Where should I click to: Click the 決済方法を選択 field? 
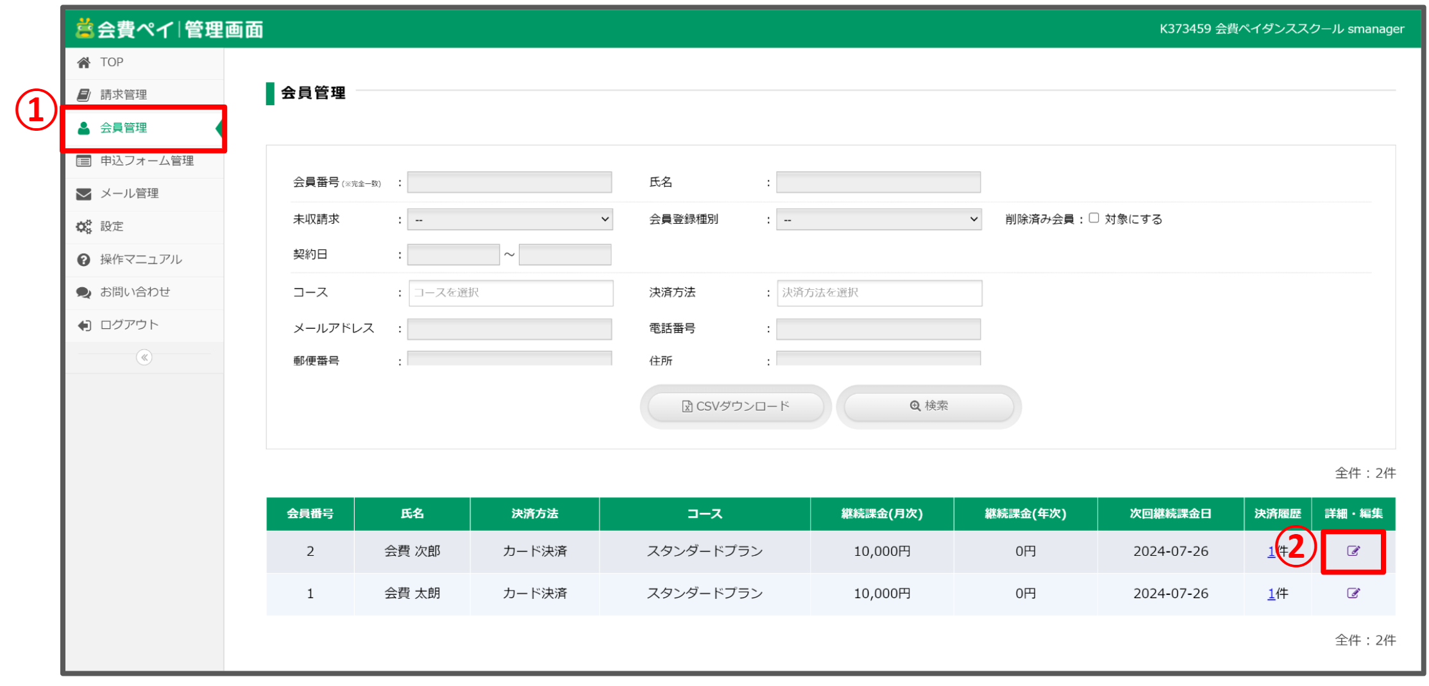tap(879, 293)
